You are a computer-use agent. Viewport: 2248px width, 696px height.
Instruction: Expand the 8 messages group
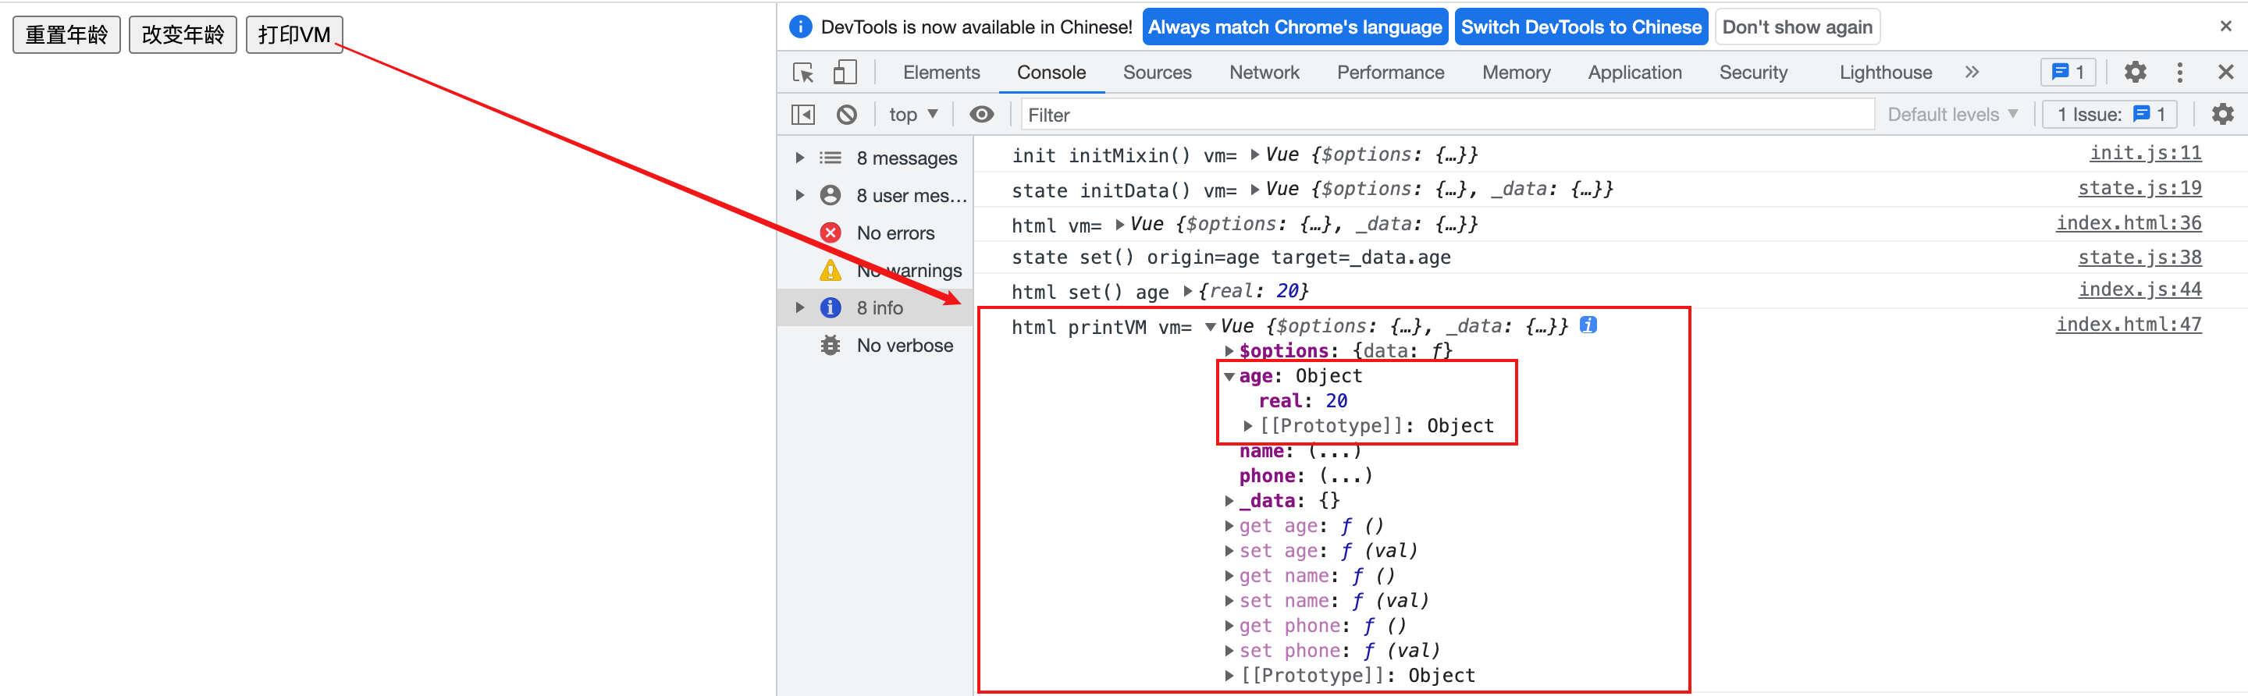click(799, 158)
